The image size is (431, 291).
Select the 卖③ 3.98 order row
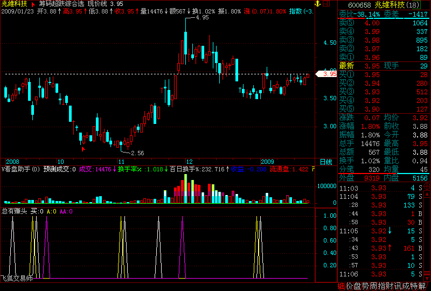point(384,40)
